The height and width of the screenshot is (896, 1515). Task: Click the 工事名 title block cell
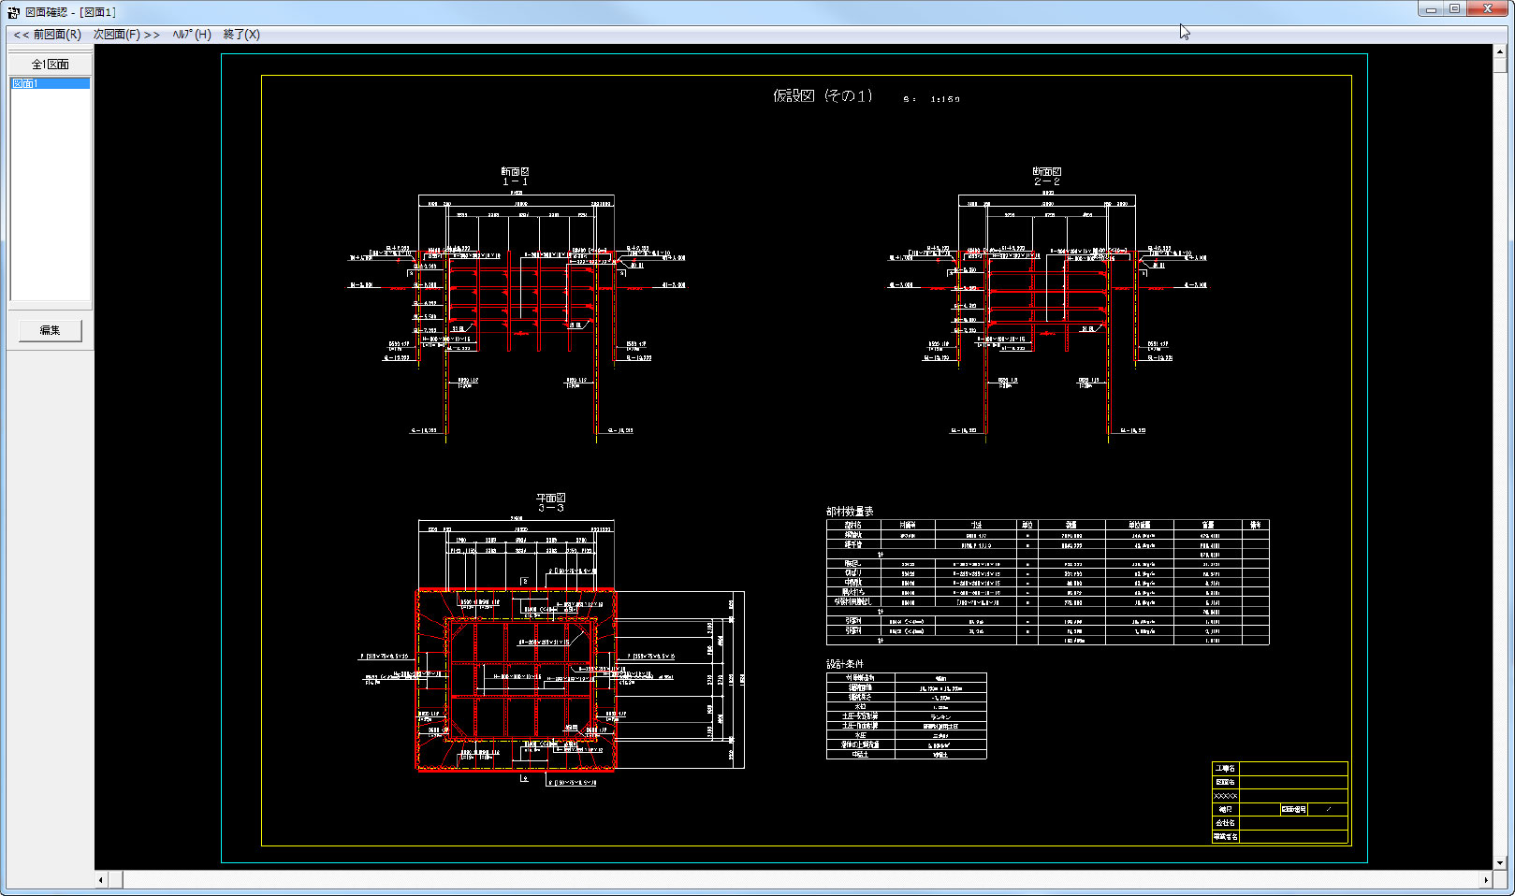coord(1225,769)
